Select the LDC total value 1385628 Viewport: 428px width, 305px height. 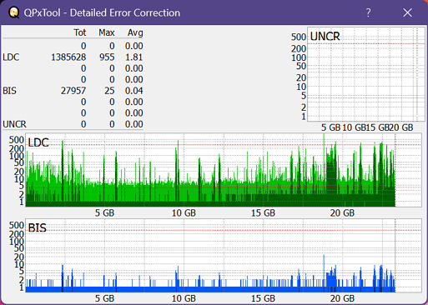pos(68,57)
